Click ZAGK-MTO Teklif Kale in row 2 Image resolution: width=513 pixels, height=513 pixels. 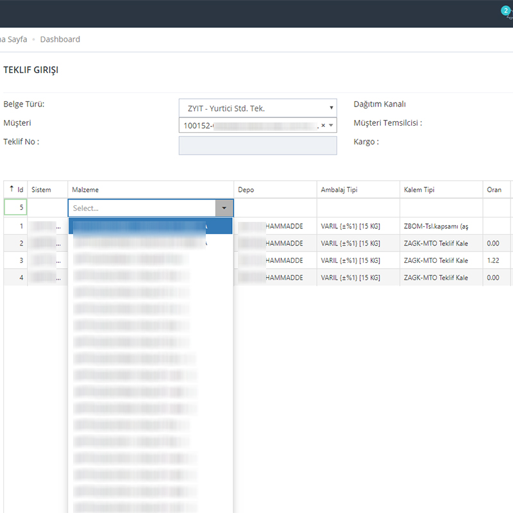coord(441,243)
